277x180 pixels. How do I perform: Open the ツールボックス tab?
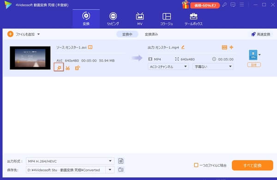pyautogui.click(x=193, y=19)
